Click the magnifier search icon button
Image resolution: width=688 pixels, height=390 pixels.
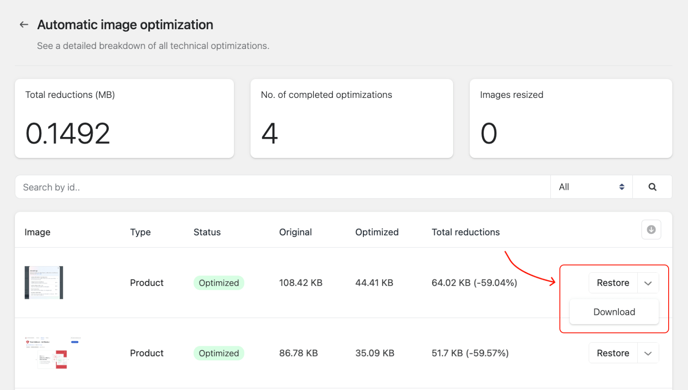652,187
